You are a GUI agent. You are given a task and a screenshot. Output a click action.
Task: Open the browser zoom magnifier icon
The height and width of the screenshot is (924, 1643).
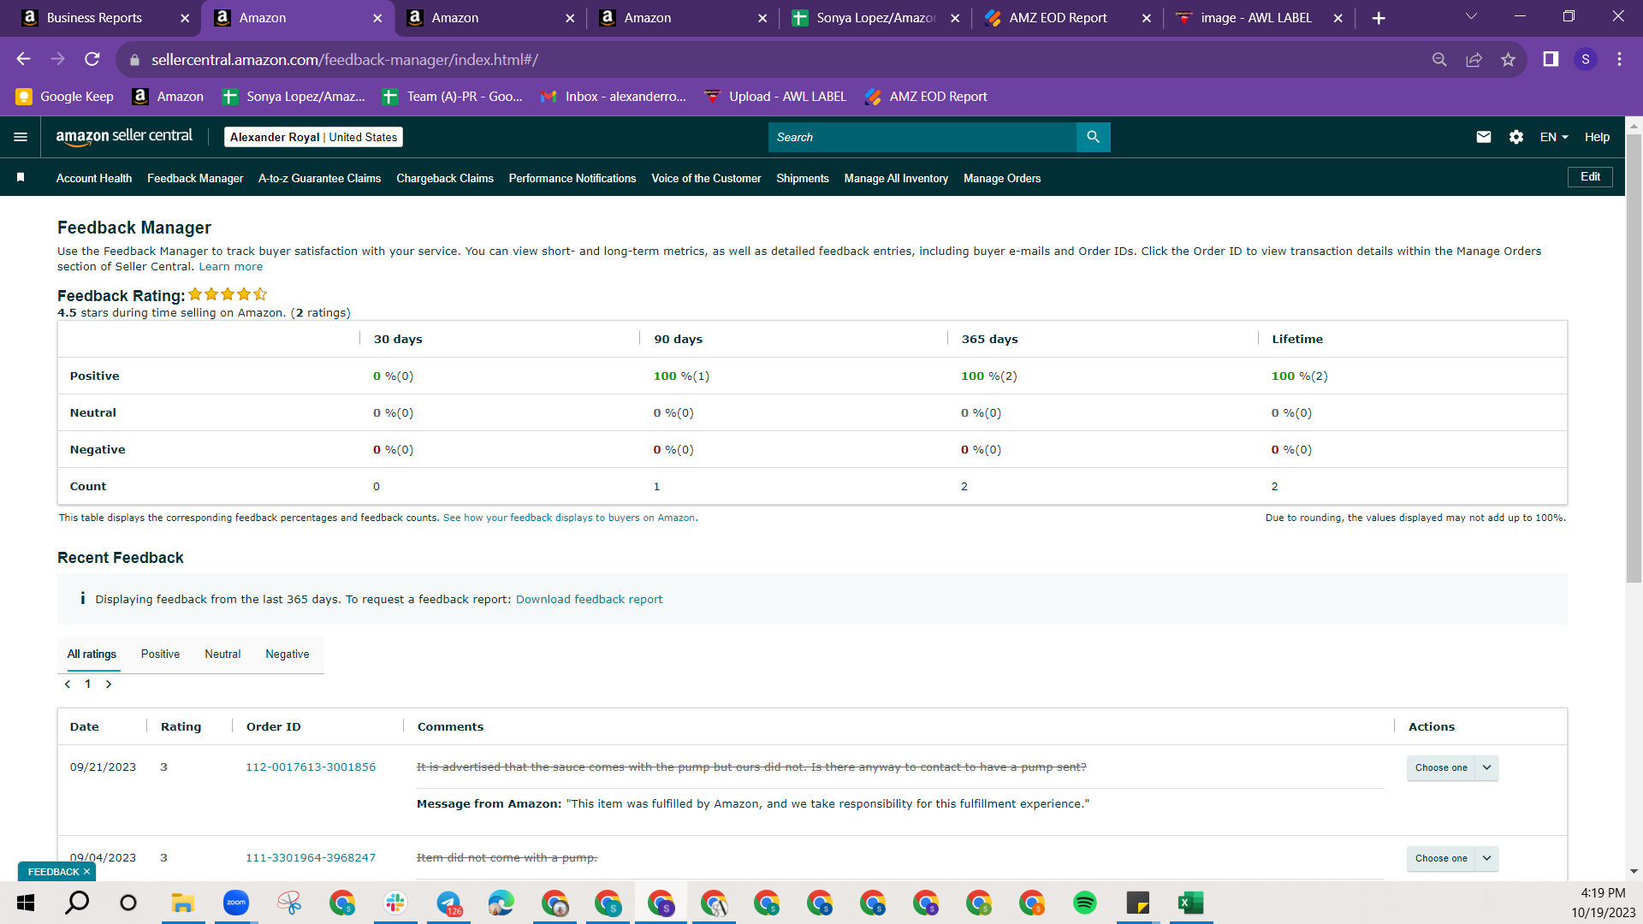(x=1439, y=59)
